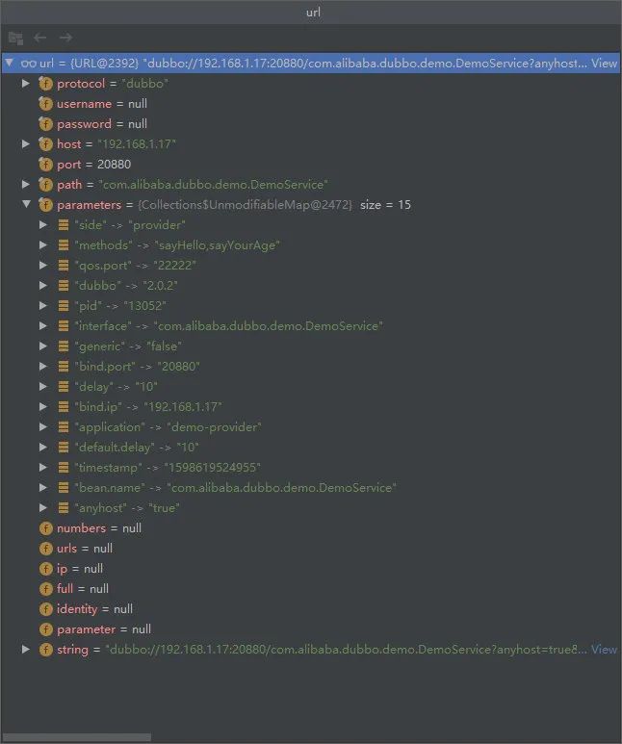This screenshot has height=744, width=622.
Task: Expand the "timestamp" map entry
Action: pyautogui.click(x=43, y=468)
